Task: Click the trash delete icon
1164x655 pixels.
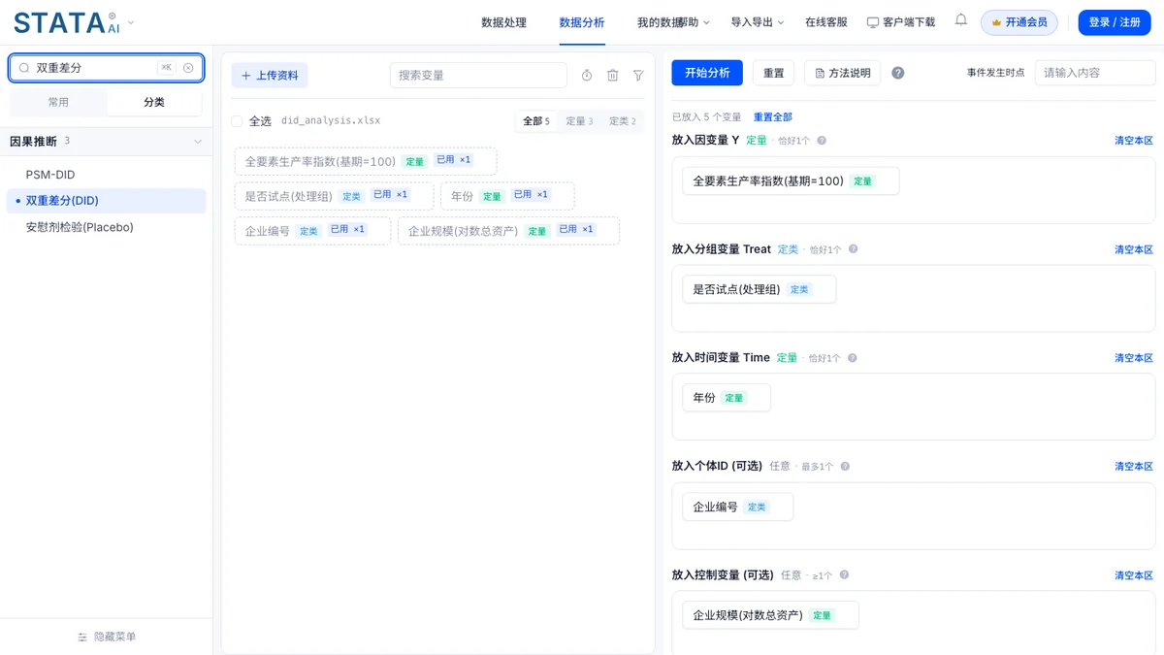Action: 613,76
